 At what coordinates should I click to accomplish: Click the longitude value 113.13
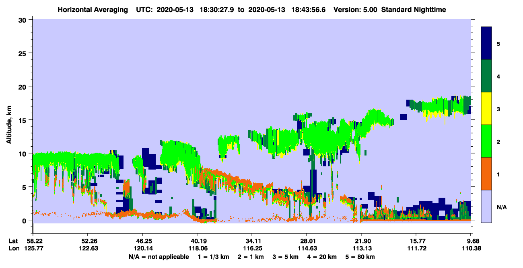pyautogui.click(x=361, y=248)
